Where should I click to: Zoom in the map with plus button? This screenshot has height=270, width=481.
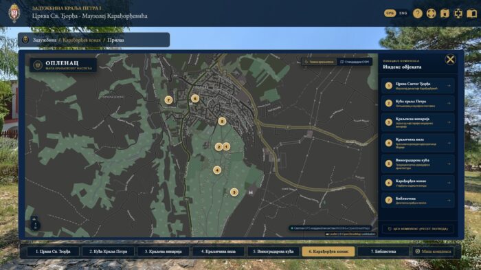pos(34,219)
